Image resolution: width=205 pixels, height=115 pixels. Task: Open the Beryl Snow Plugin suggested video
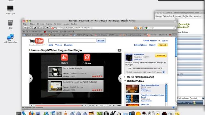click(76, 73)
